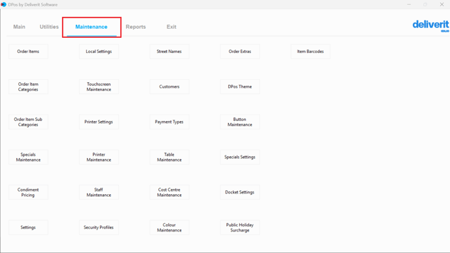Image resolution: width=450 pixels, height=253 pixels.
Task: Open Local Settings
Action: click(x=99, y=52)
